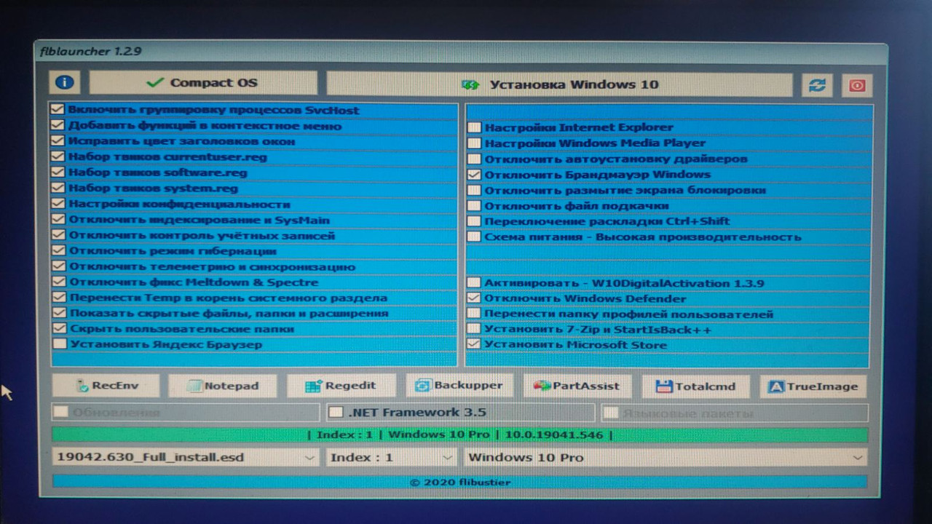
Task: Uncheck Отключить Брандмауэр Windows
Action: (x=474, y=175)
